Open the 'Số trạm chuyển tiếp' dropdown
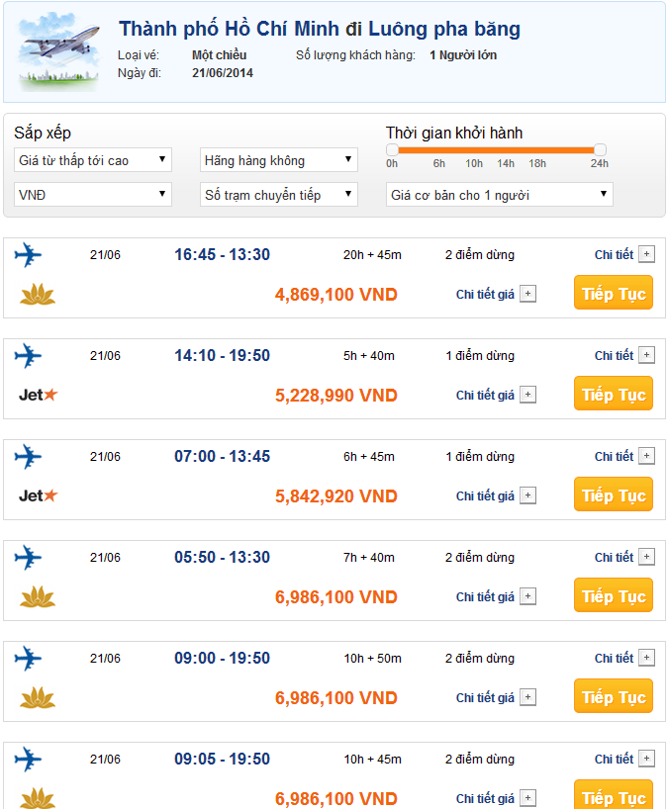This screenshot has height=809, width=668. point(278,195)
